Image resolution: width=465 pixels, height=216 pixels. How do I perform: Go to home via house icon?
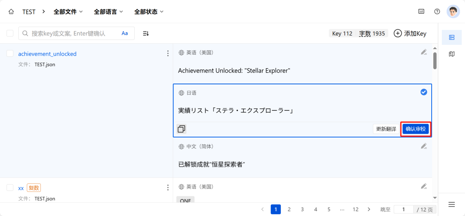[11, 12]
